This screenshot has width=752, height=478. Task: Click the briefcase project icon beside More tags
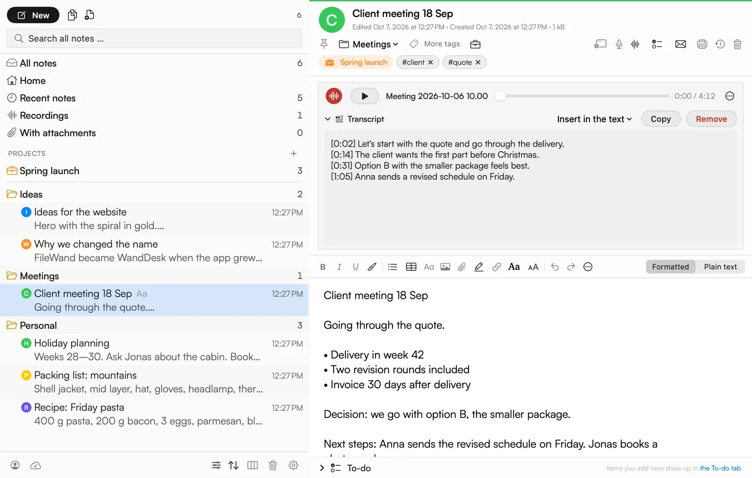tap(475, 44)
